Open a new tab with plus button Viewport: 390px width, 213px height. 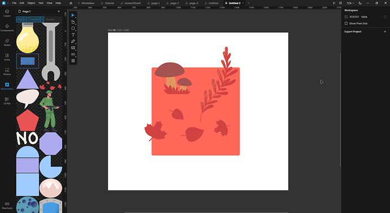[x=249, y=3]
